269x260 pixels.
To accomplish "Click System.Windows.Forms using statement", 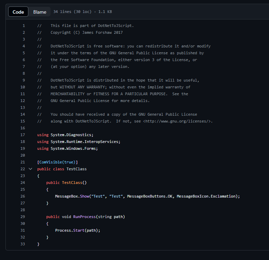I will tap(73, 148).
